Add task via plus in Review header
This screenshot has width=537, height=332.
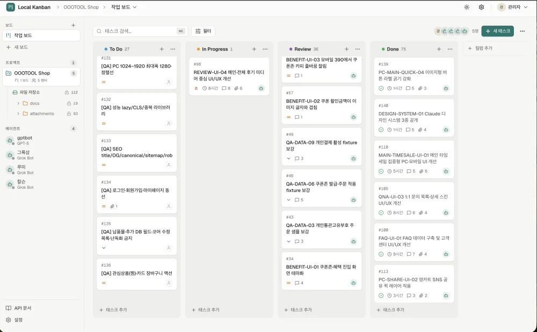(346, 49)
